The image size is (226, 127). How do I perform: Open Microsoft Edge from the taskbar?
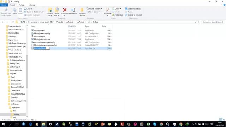tap(30, 124)
